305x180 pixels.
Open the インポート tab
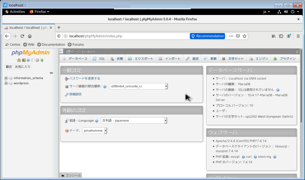tap(169, 59)
